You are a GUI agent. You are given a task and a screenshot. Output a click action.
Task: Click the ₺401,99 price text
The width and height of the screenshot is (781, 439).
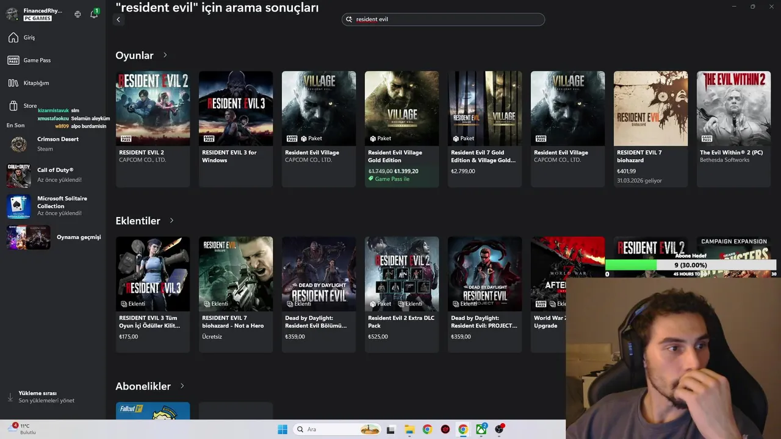pyautogui.click(x=626, y=172)
